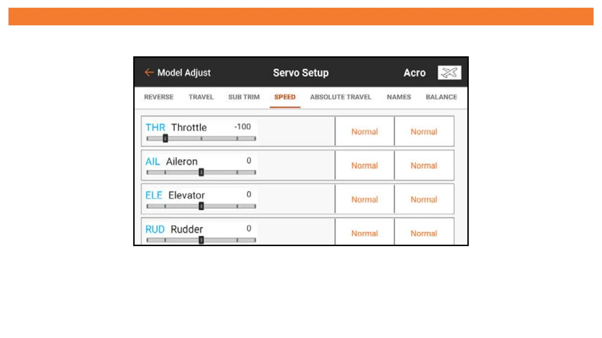Click the RUD channel label
This screenshot has height=338, width=602.
[x=155, y=229]
